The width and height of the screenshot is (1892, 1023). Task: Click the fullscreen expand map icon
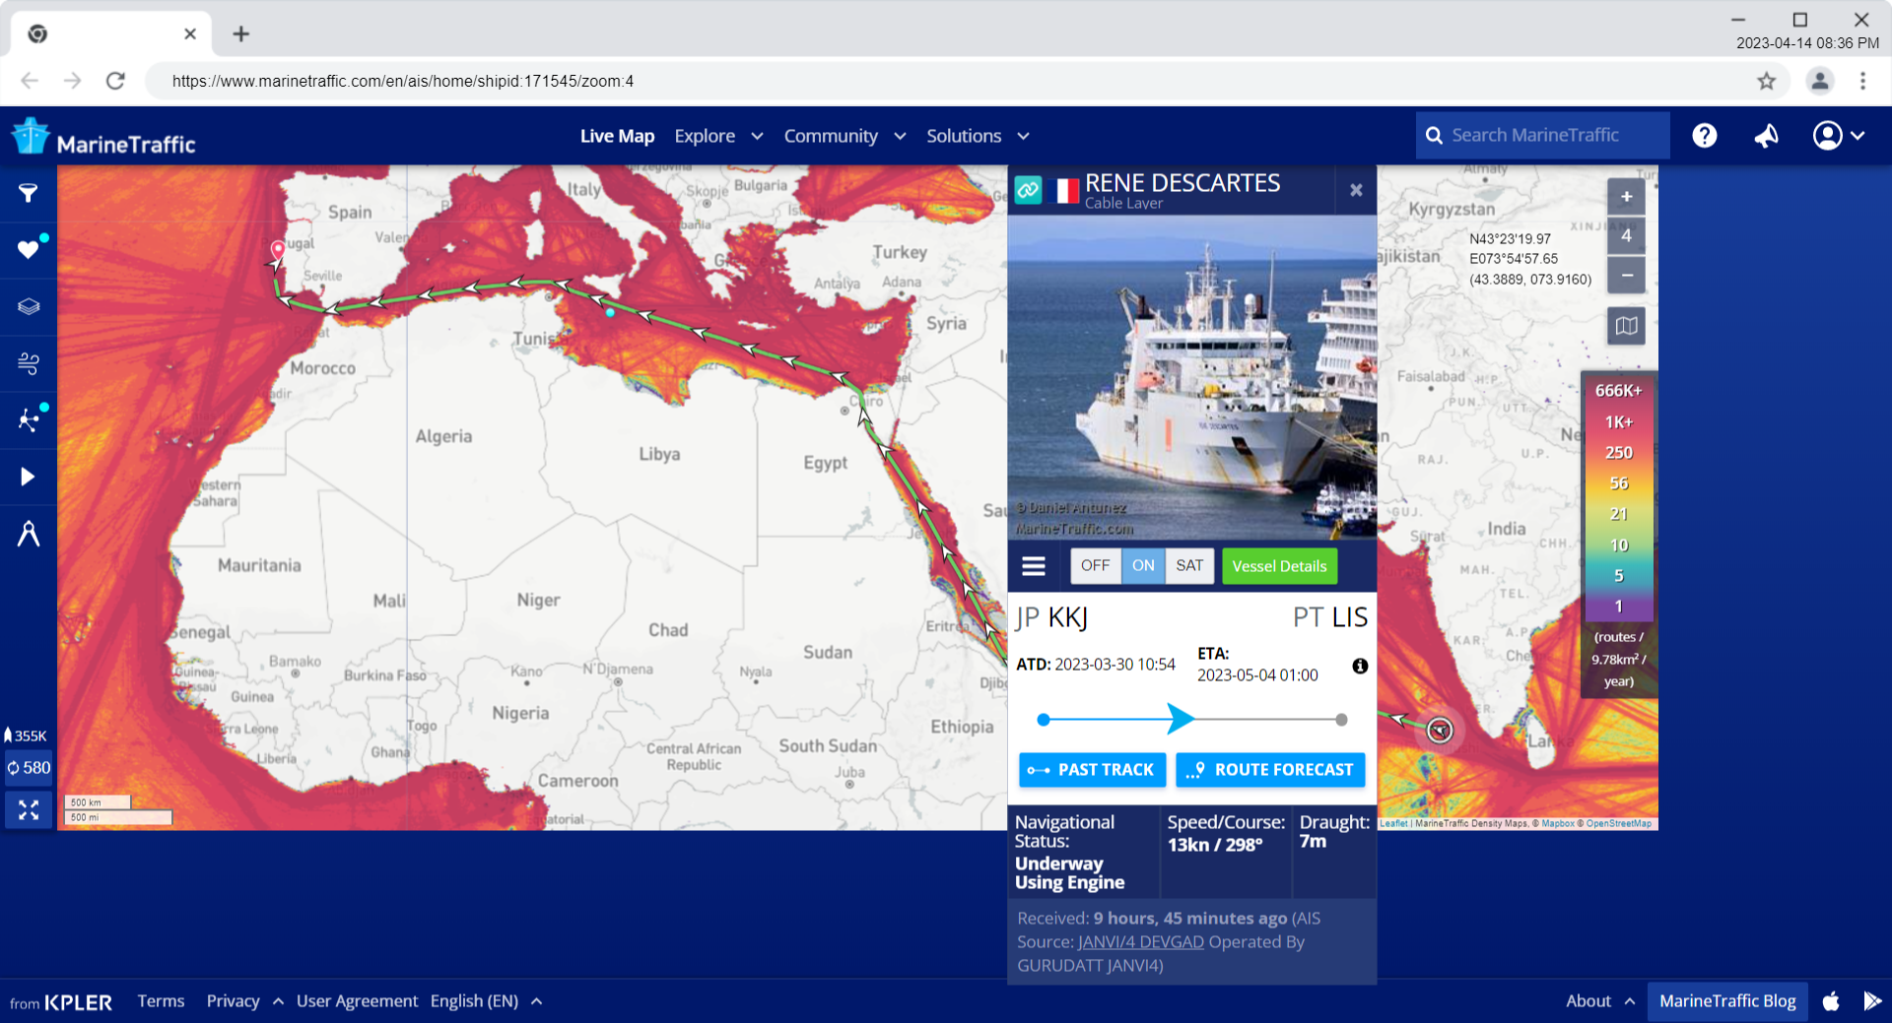[29, 809]
